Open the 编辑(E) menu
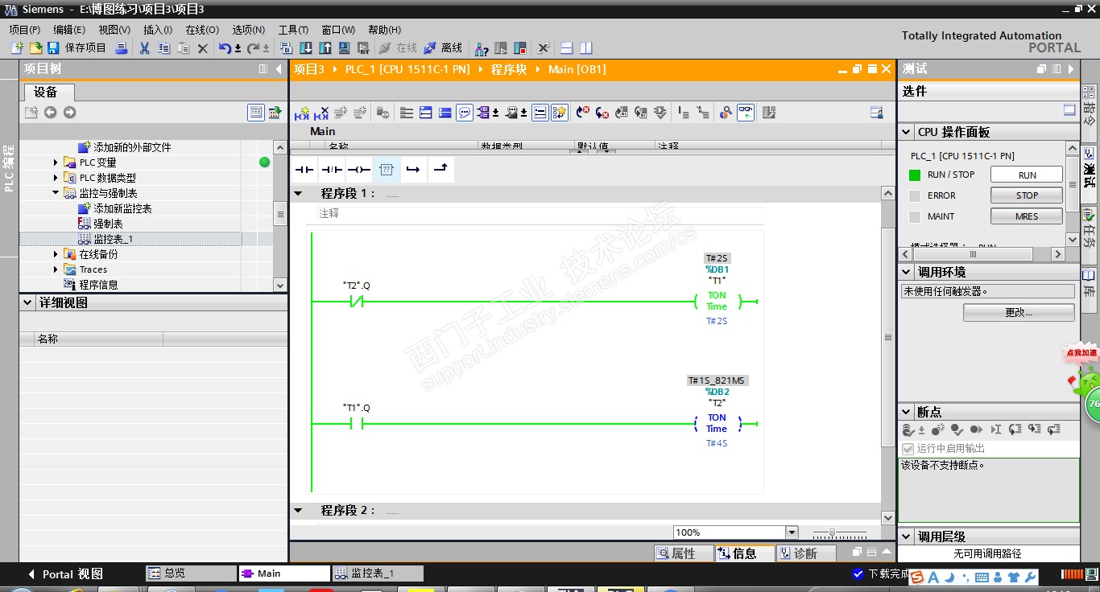The width and height of the screenshot is (1100, 592). point(69,30)
